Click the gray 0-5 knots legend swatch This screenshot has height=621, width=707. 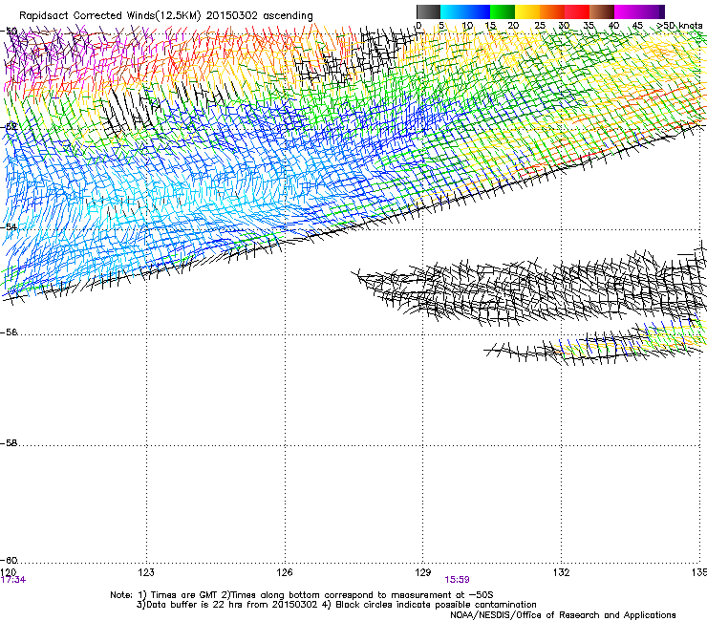[x=428, y=11]
